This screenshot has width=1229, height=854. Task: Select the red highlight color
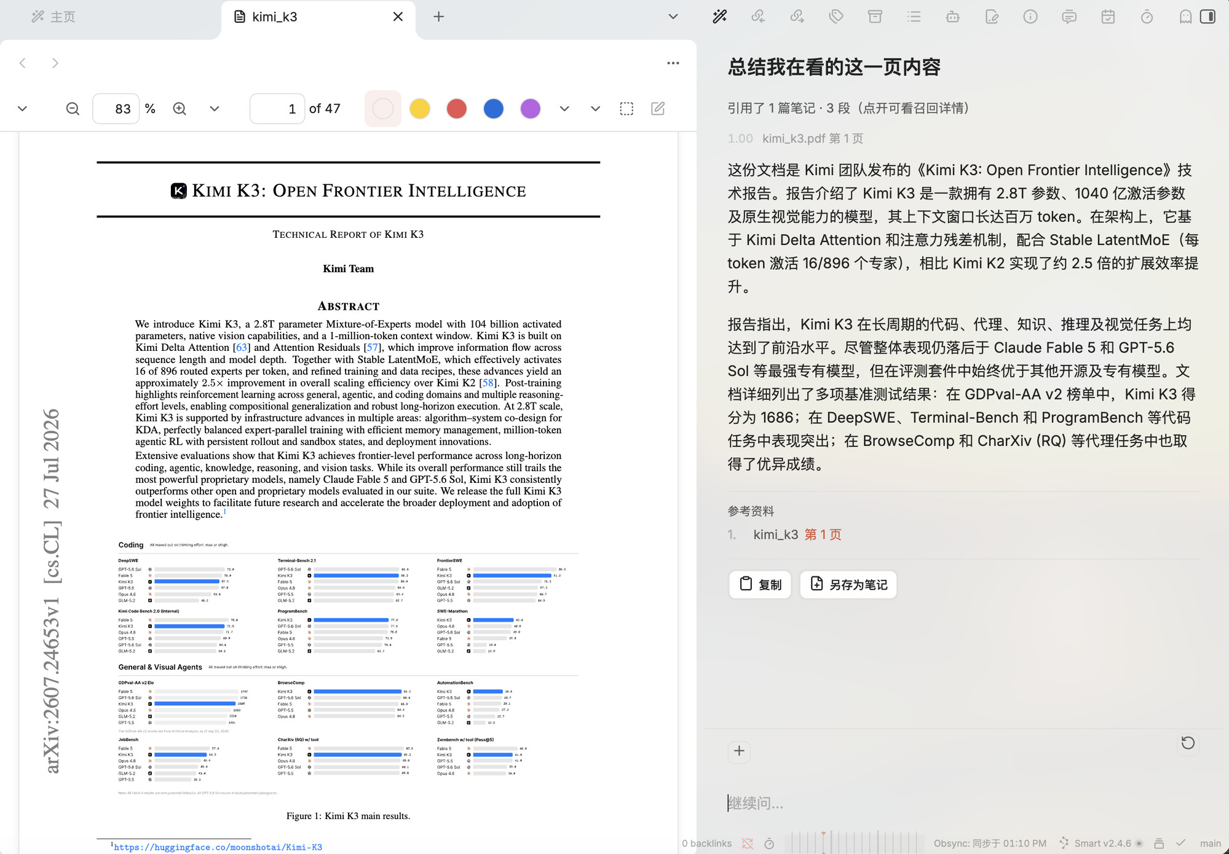coord(457,109)
